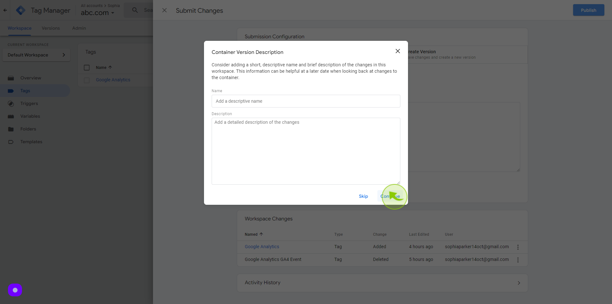Click the Tag Manager logo icon
Viewport: 612px width, 304px height.
(21, 10)
